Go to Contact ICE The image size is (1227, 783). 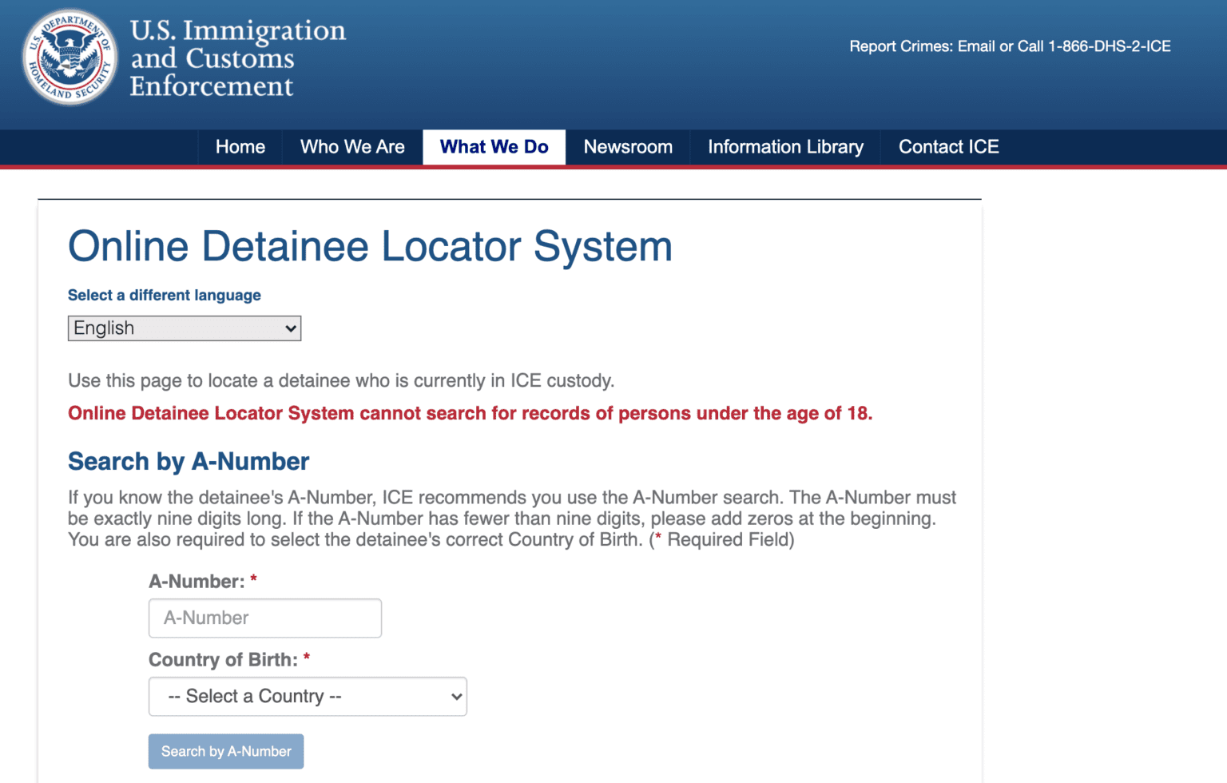(x=949, y=147)
